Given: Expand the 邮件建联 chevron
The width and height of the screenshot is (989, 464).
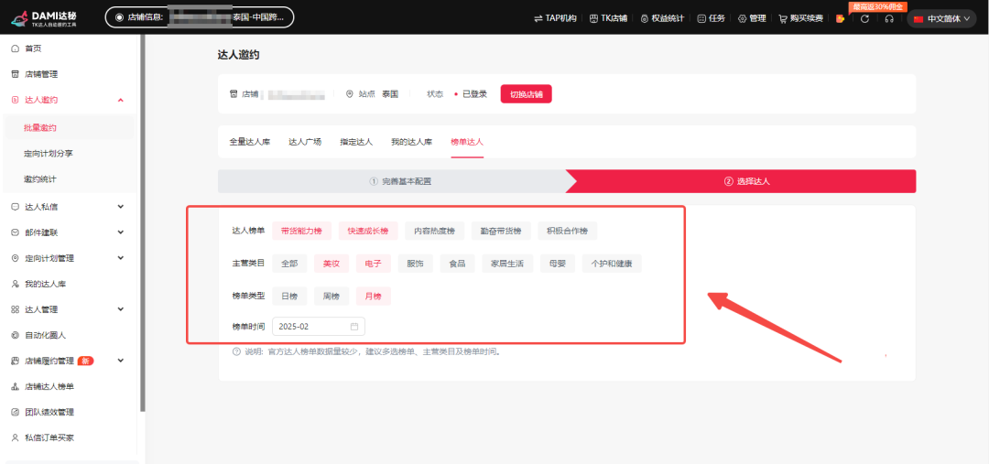Looking at the screenshot, I should (x=121, y=232).
